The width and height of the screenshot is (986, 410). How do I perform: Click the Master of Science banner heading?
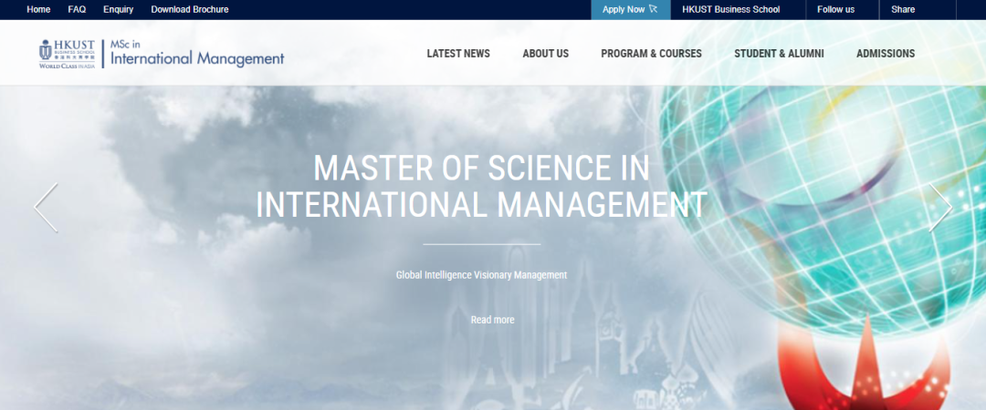point(482,187)
